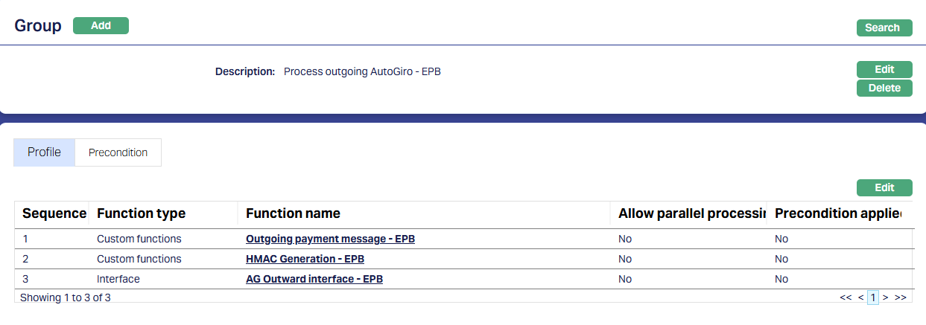Sort by Sequence column header
This screenshot has width=926, height=325.
click(x=54, y=214)
